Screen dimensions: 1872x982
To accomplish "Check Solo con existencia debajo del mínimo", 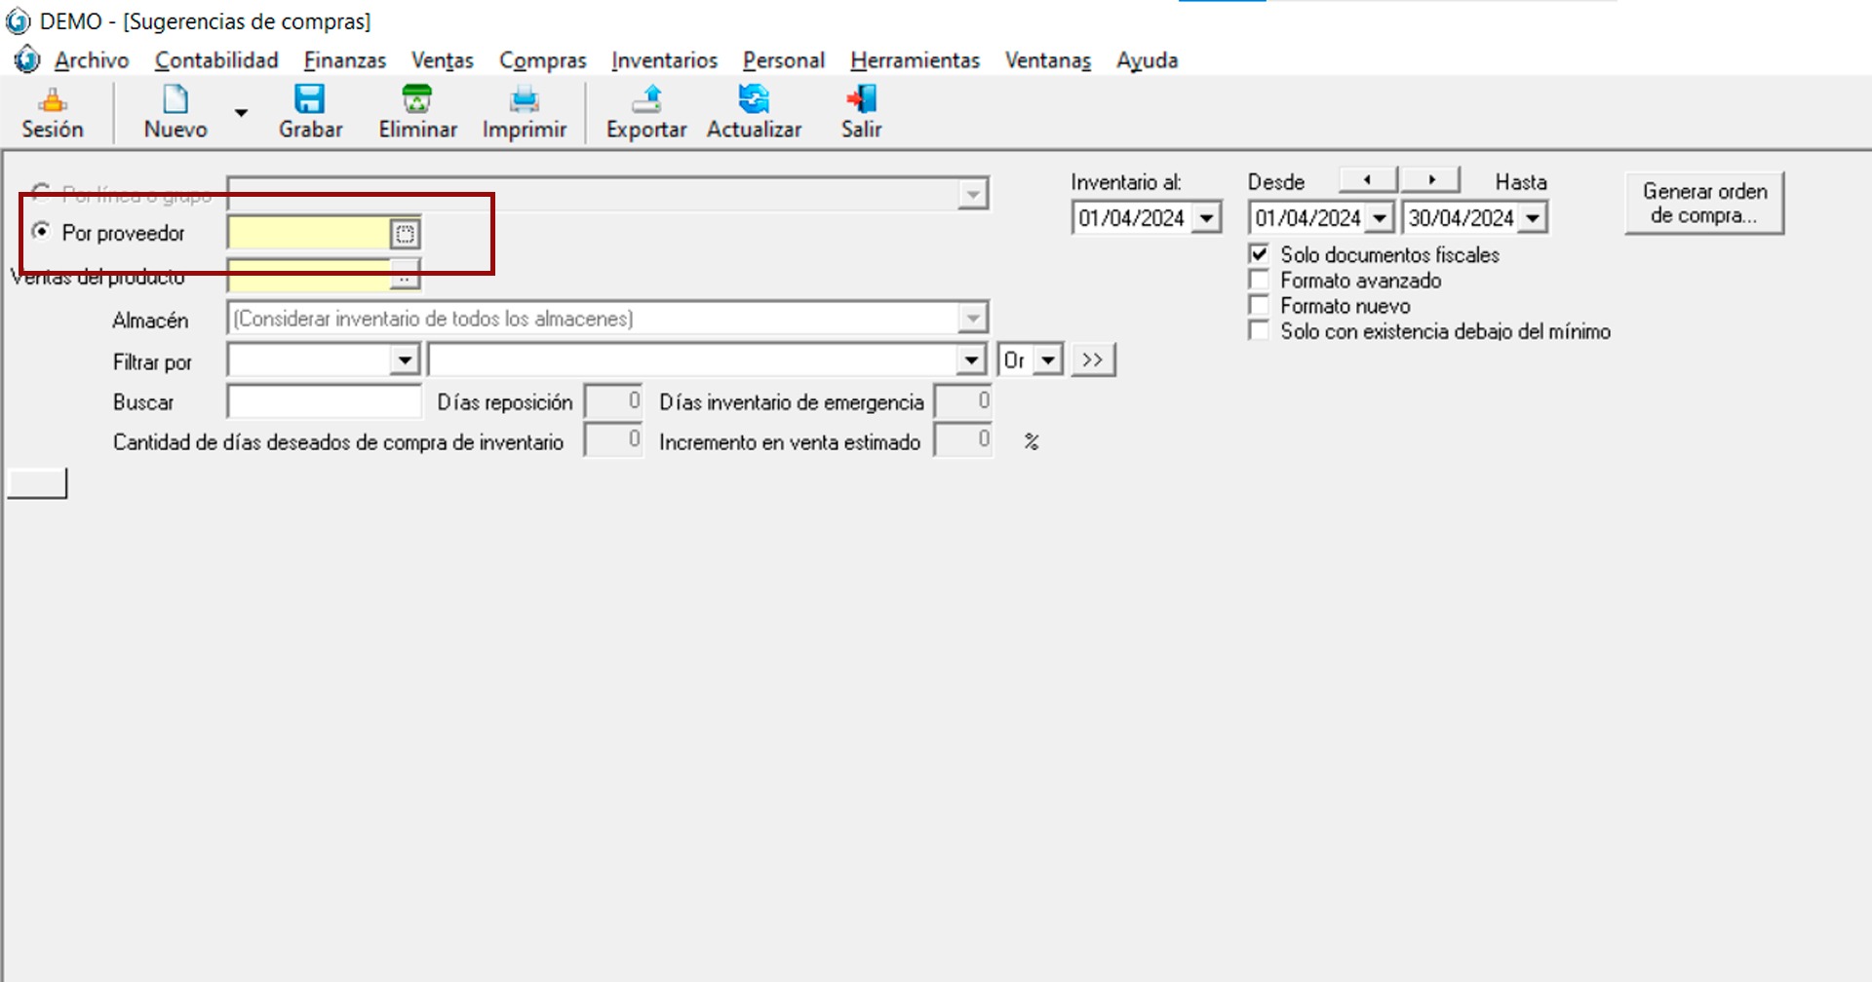I will pos(1259,331).
